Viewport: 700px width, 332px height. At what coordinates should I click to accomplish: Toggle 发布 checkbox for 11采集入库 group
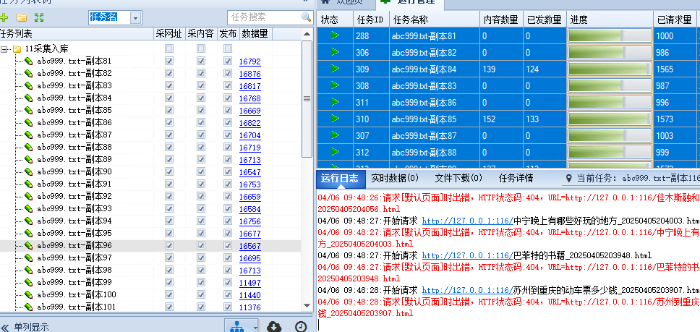tap(228, 48)
